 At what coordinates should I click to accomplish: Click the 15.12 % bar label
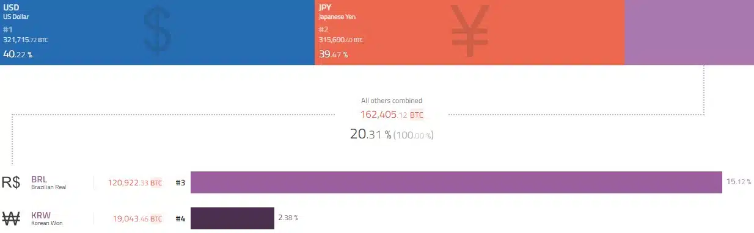point(738,182)
